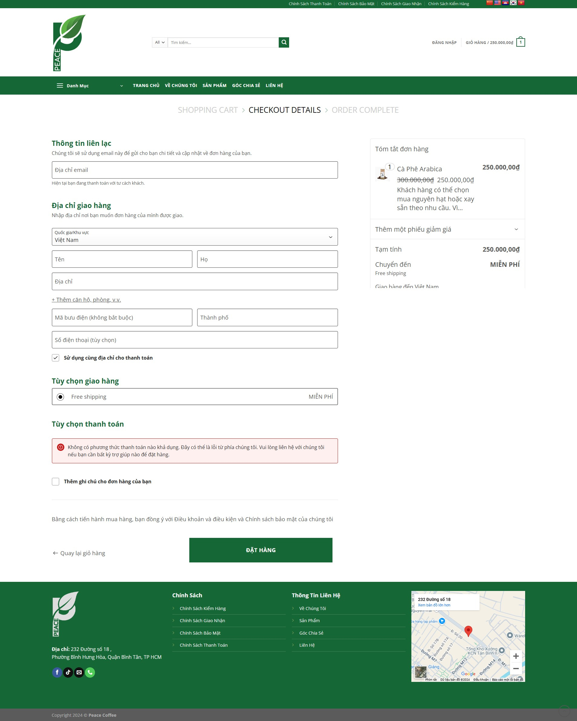Click Quay lại giỏ hàng link
The width and height of the screenshot is (577, 721).
point(79,553)
